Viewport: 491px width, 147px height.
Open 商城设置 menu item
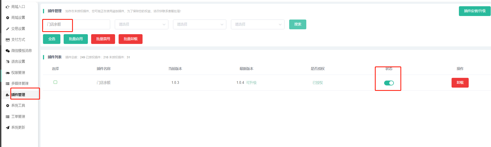click(18, 18)
